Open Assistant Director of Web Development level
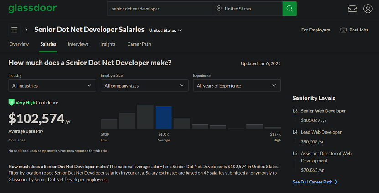 [x=326, y=157]
